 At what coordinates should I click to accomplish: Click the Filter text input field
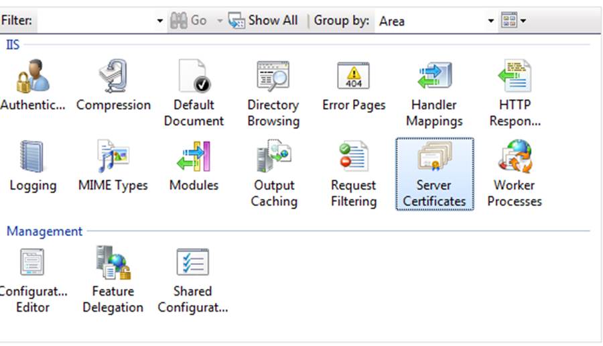pos(96,20)
